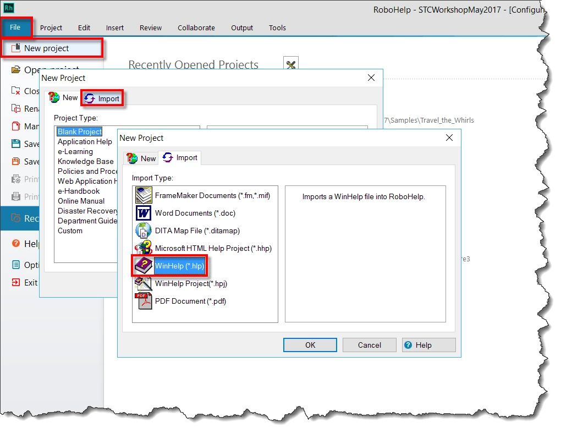Select WinHelp Project(*.hpj) import type
Screen dimensions: 561x433
[191, 283]
